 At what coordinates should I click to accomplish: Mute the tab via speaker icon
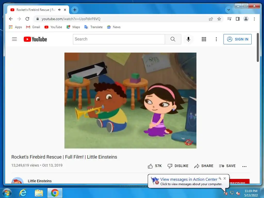[x=60, y=10]
